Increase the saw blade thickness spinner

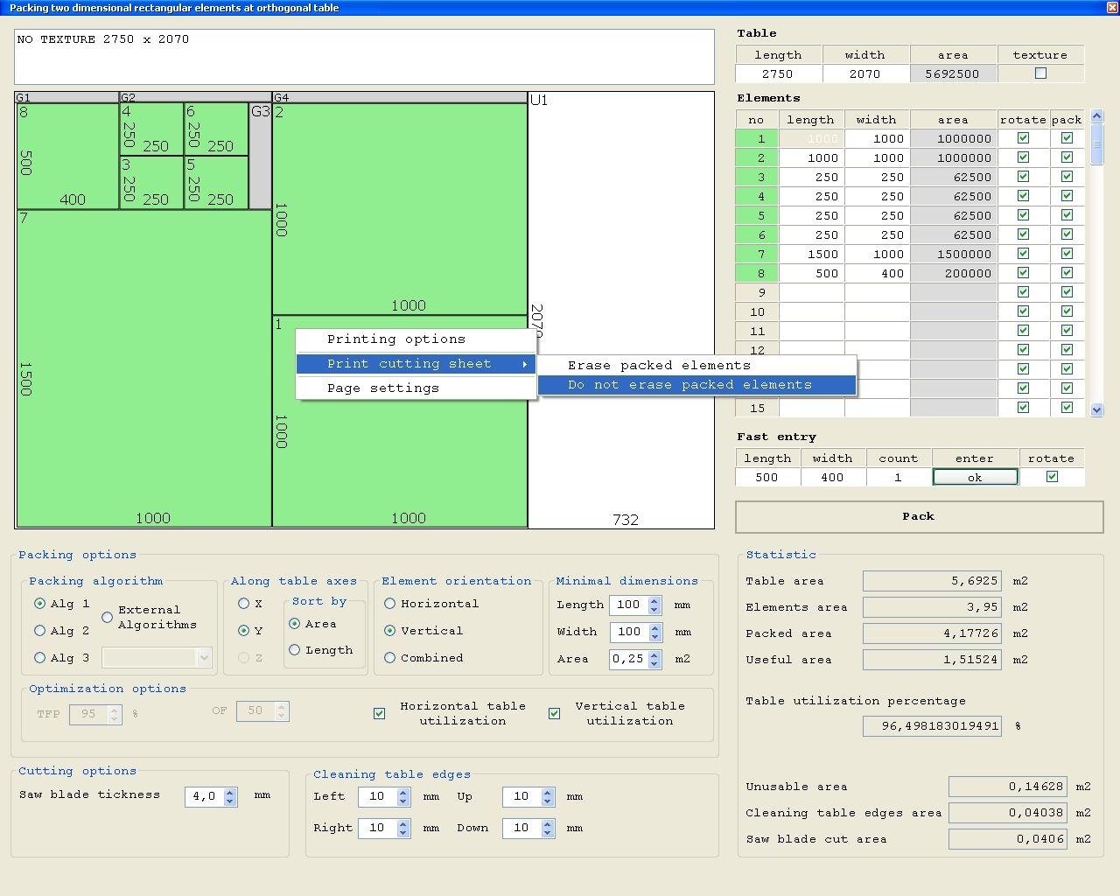pyautogui.click(x=230, y=792)
